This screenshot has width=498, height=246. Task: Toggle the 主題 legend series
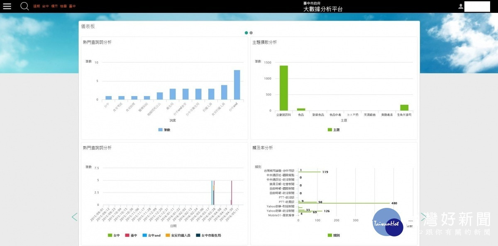point(334,130)
